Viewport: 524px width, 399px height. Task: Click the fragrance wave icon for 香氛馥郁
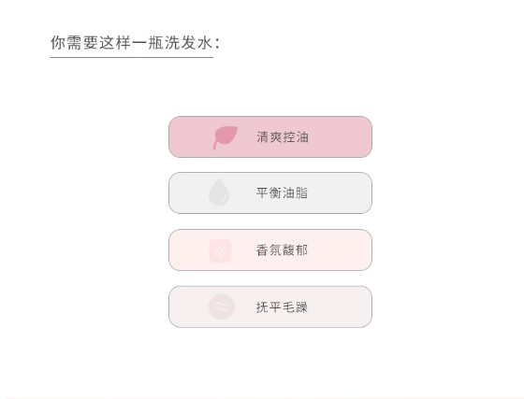tap(220, 250)
